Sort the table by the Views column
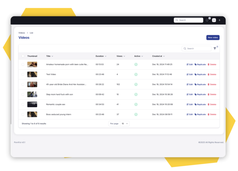 coord(121,56)
